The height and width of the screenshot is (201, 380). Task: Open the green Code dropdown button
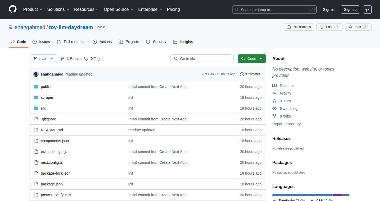[252, 59]
